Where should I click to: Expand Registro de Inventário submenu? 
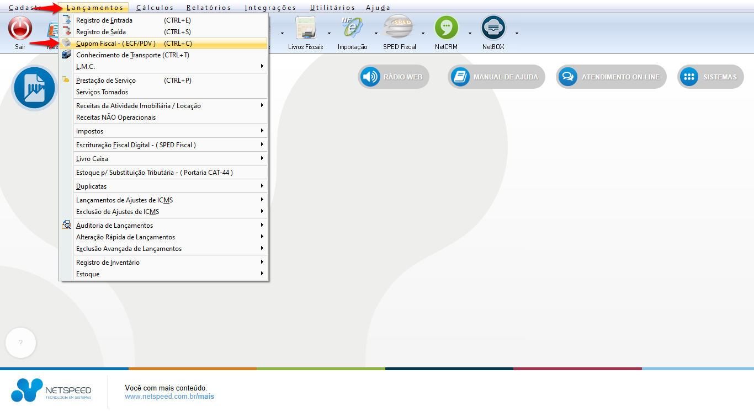click(163, 263)
